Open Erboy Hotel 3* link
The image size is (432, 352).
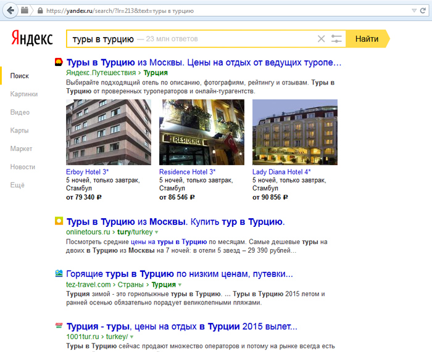87,172
